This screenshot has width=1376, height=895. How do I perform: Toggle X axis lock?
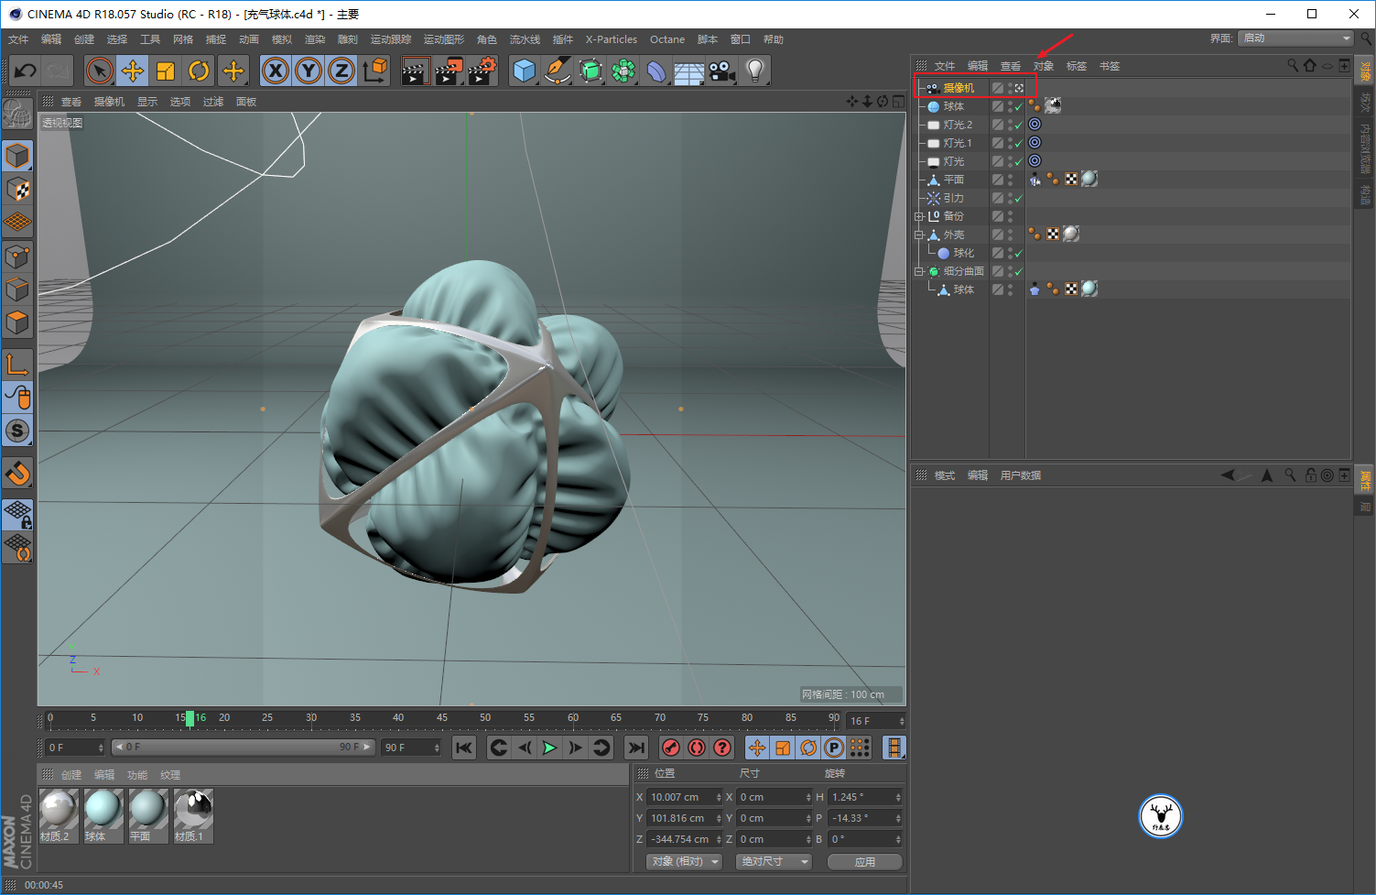tap(276, 71)
